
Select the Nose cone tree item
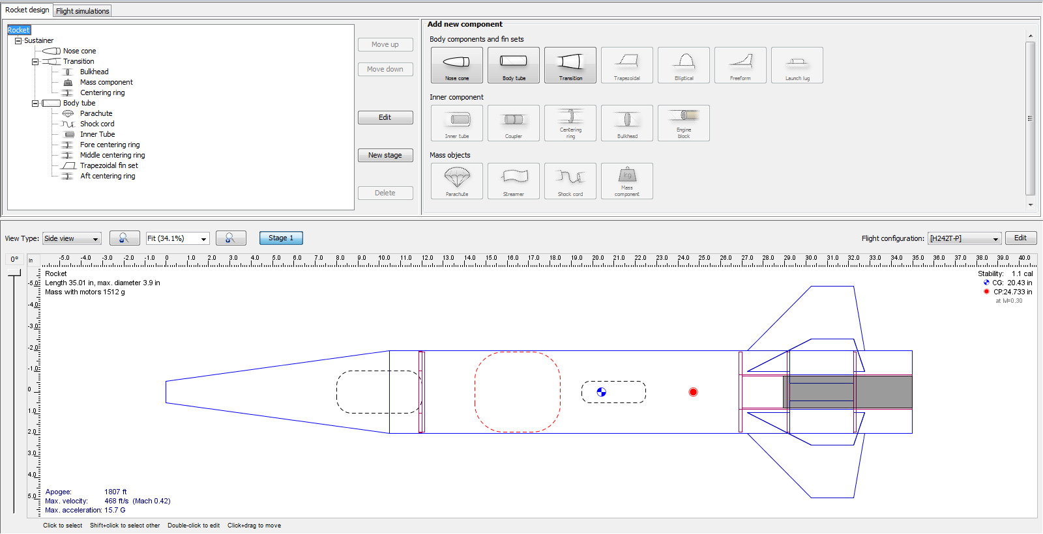click(80, 51)
